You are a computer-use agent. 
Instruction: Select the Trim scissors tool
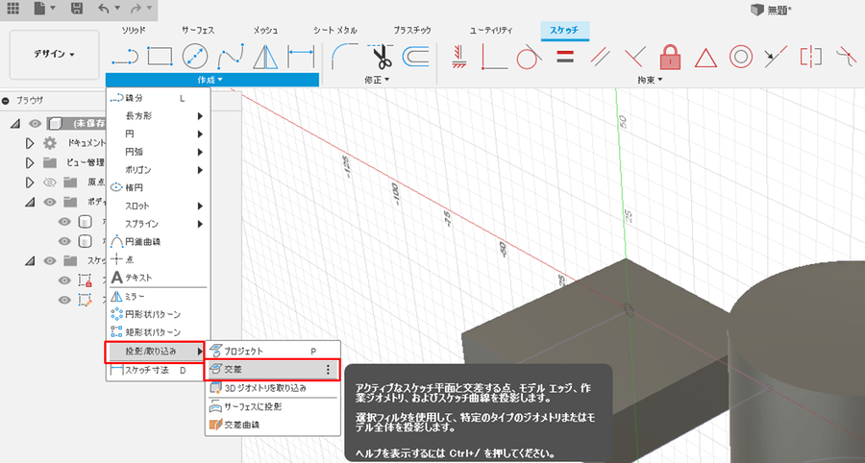pyautogui.click(x=380, y=57)
